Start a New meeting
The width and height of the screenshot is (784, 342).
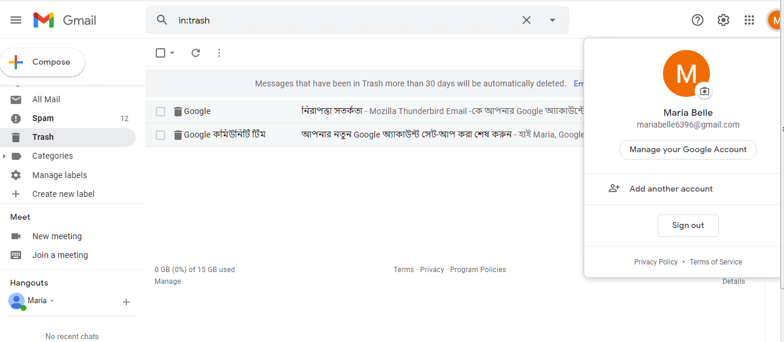pos(57,236)
